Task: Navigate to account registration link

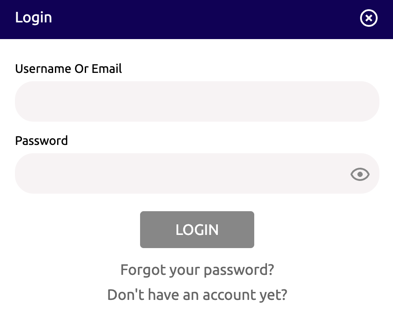Action: pyautogui.click(x=197, y=295)
